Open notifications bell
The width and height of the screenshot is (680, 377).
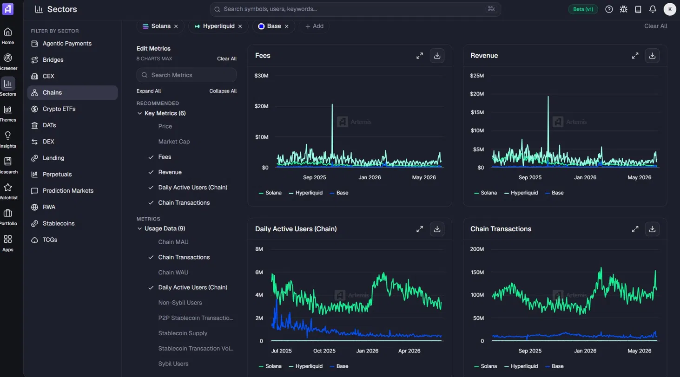[x=653, y=9]
